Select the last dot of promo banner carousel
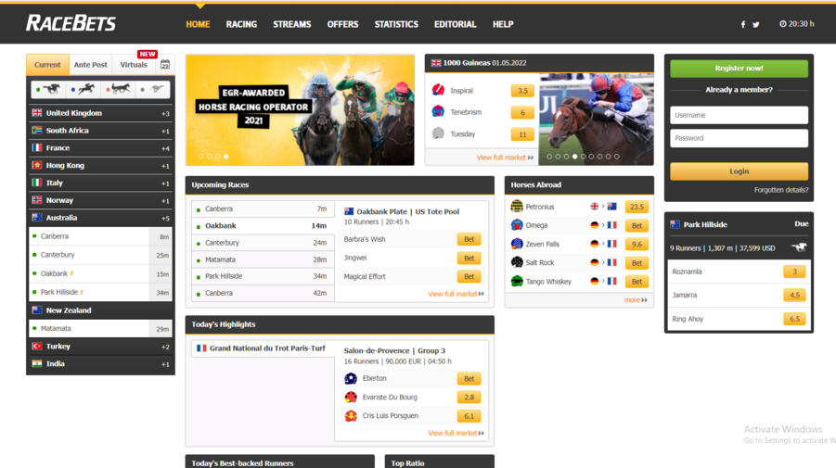The width and height of the screenshot is (836, 468). point(225,157)
